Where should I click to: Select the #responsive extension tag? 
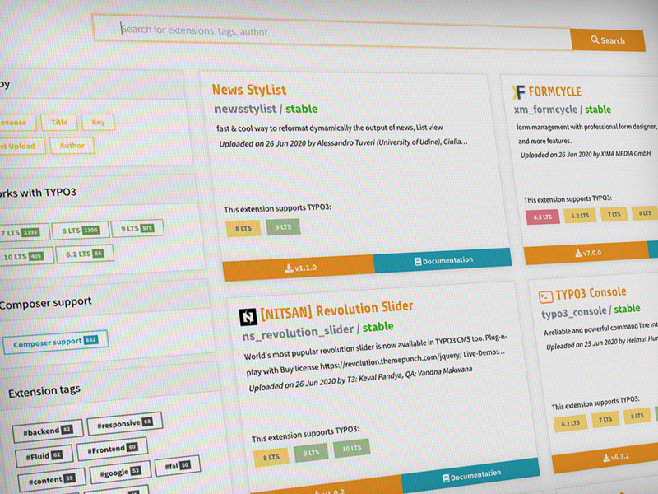(125, 423)
